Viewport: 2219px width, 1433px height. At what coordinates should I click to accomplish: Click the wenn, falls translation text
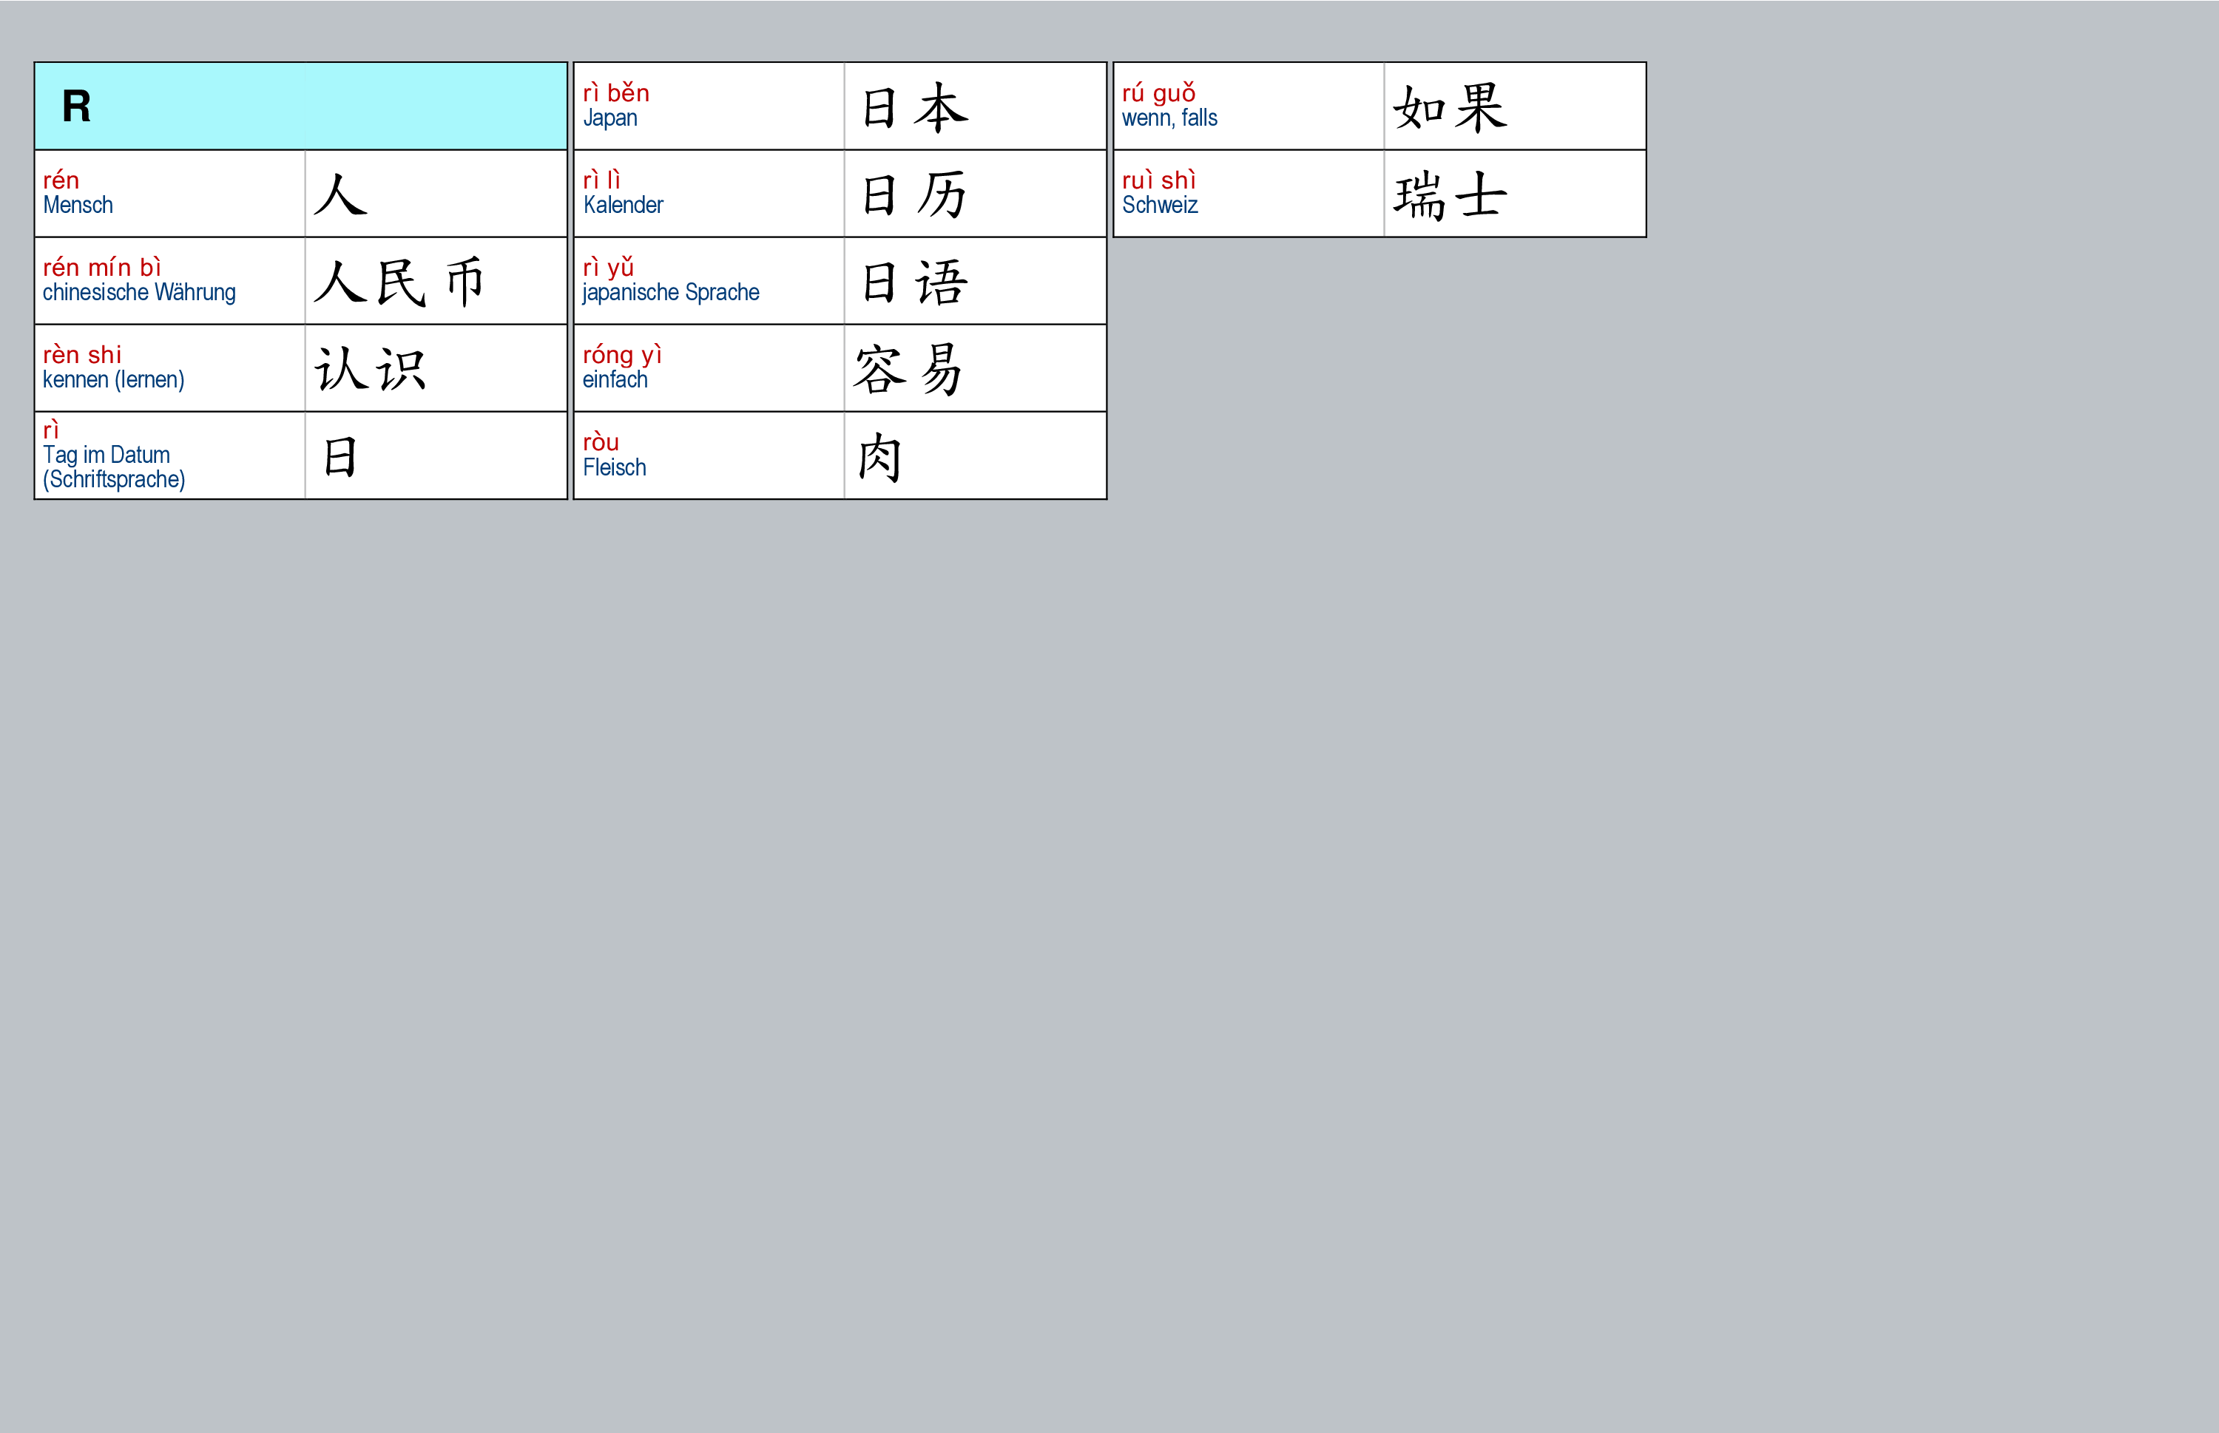click(1169, 118)
